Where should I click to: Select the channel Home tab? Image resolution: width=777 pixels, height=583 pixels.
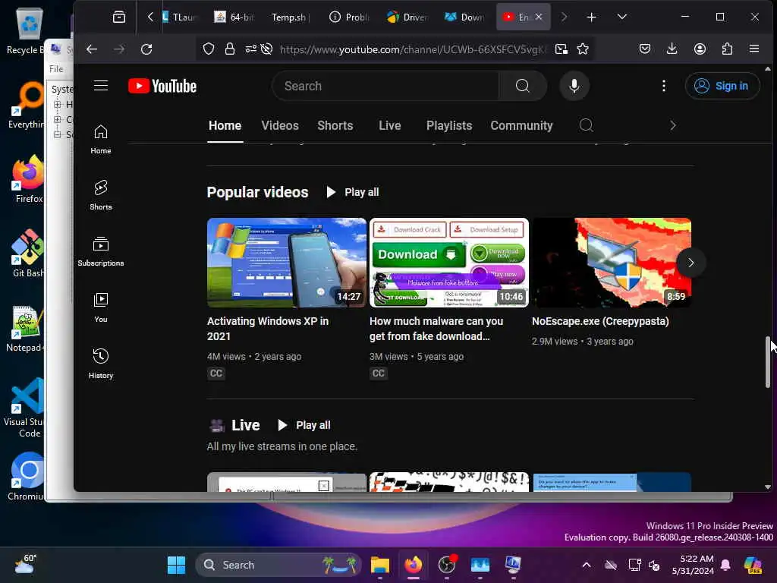tap(225, 125)
